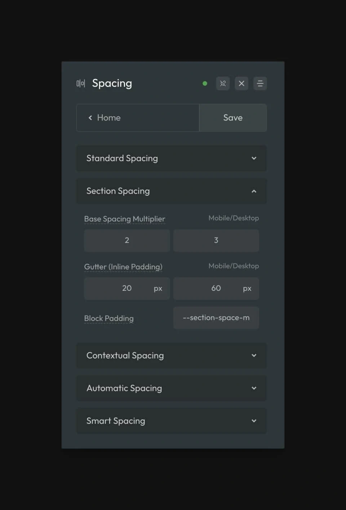Viewport: 346px width, 510px height.
Task: Expand the Standard Spacing section
Action: (x=171, y=158)
